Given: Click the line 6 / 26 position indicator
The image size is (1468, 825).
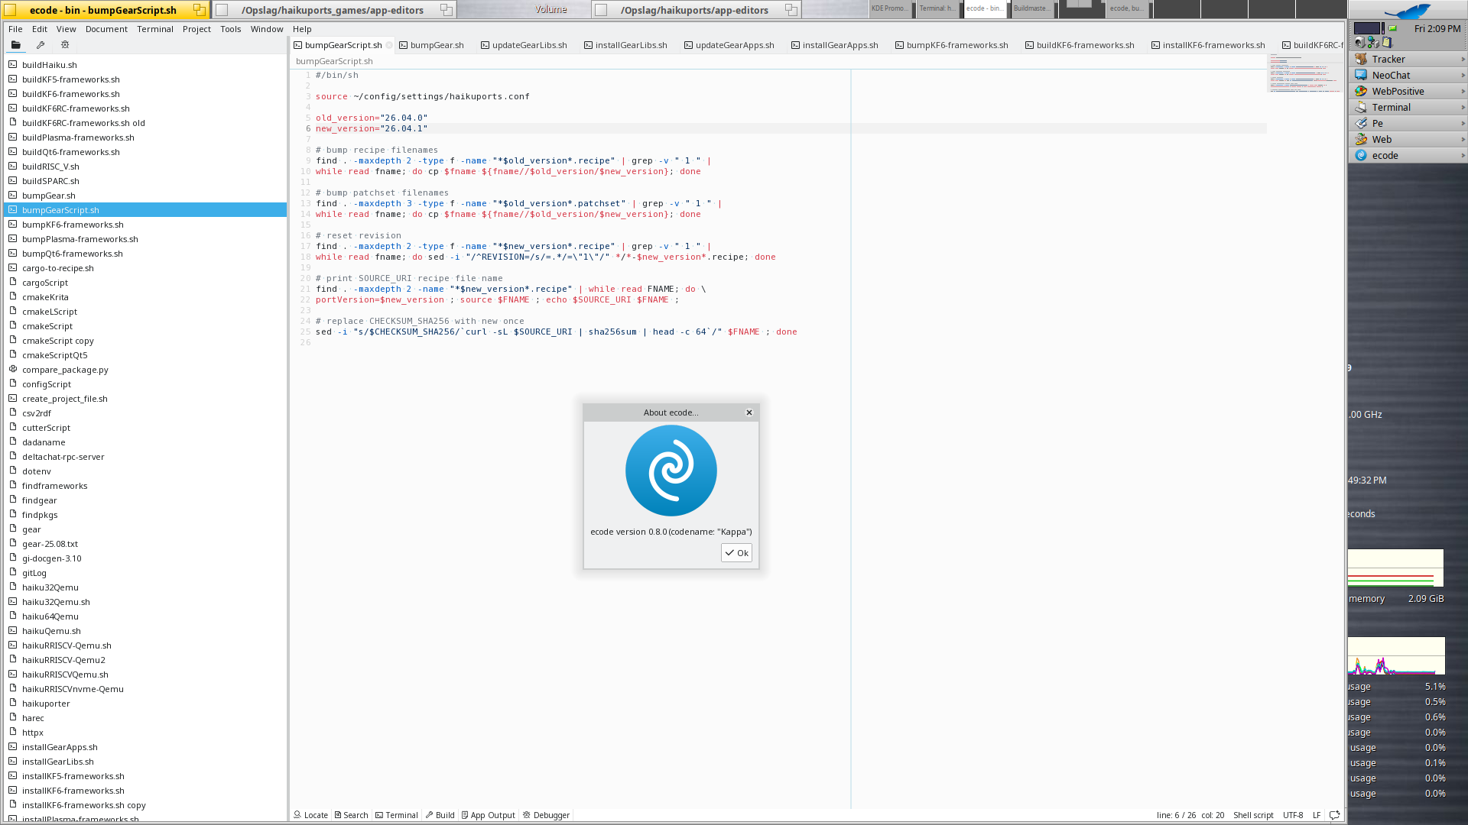Looking at the screenshot, I should coord(1176,815).
